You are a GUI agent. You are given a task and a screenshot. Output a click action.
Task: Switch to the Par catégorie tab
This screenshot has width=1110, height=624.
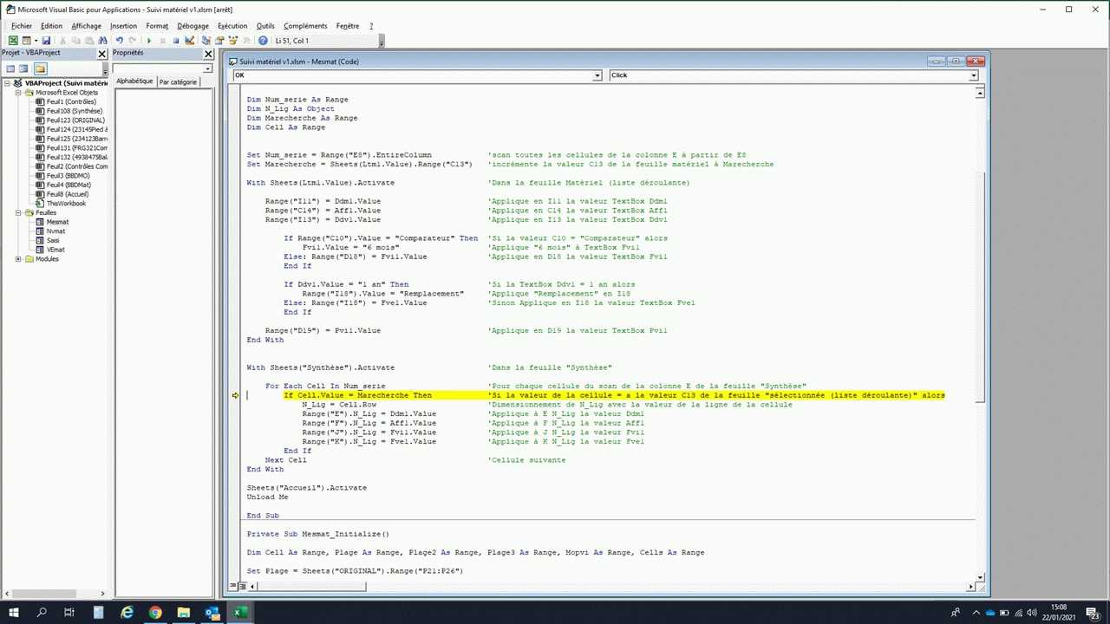coord(178,81)
